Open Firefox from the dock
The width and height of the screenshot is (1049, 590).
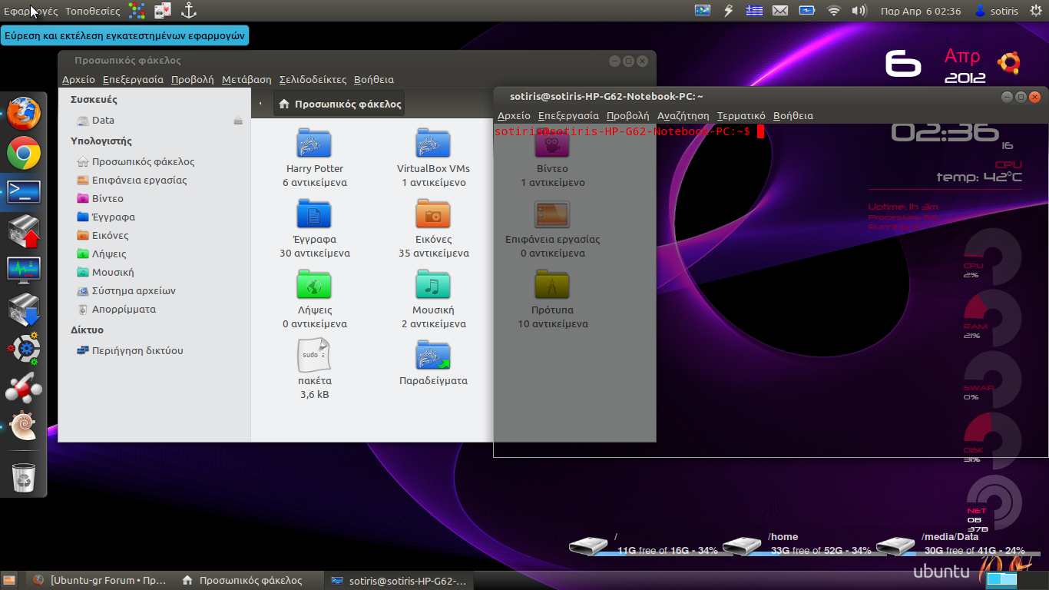coord(24,114)
